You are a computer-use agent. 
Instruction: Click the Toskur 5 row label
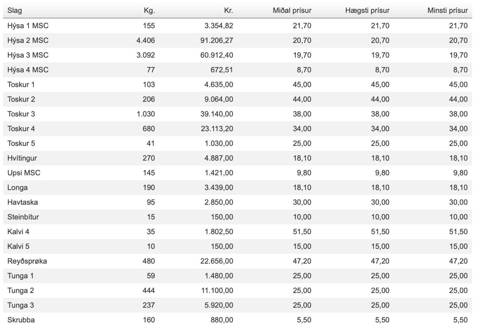tap(21, 144)
